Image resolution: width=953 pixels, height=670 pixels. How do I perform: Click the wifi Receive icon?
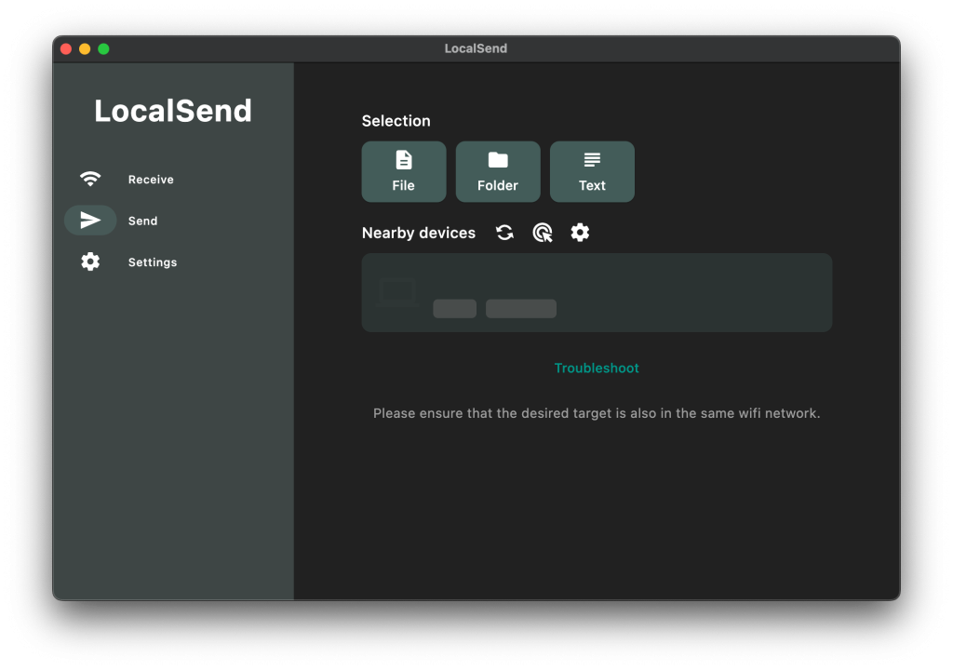click(x=90, y=179)
